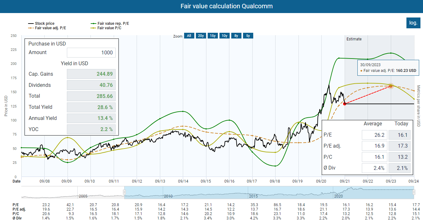
Task: Click the Average P/E value 26.2
Action: 374,135
